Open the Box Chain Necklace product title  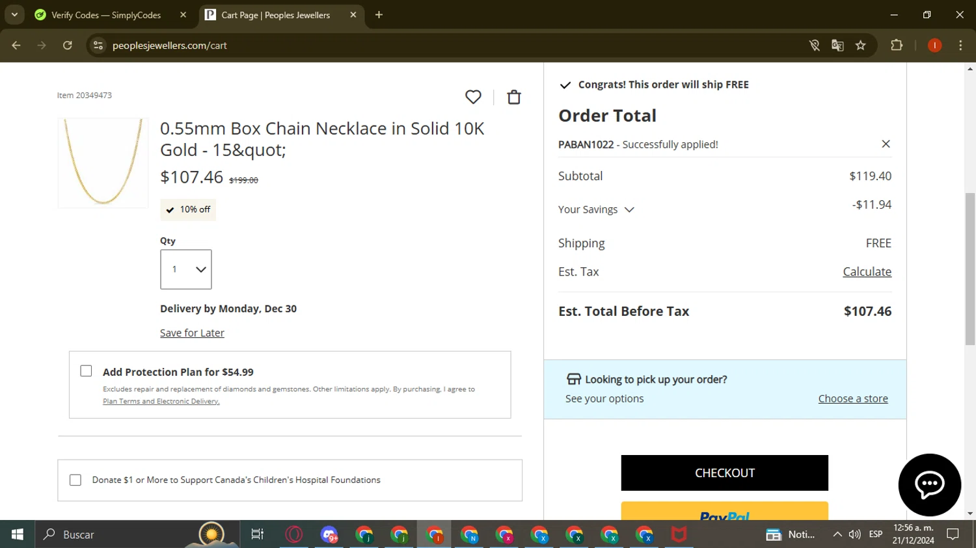click(x=322, y=139)
